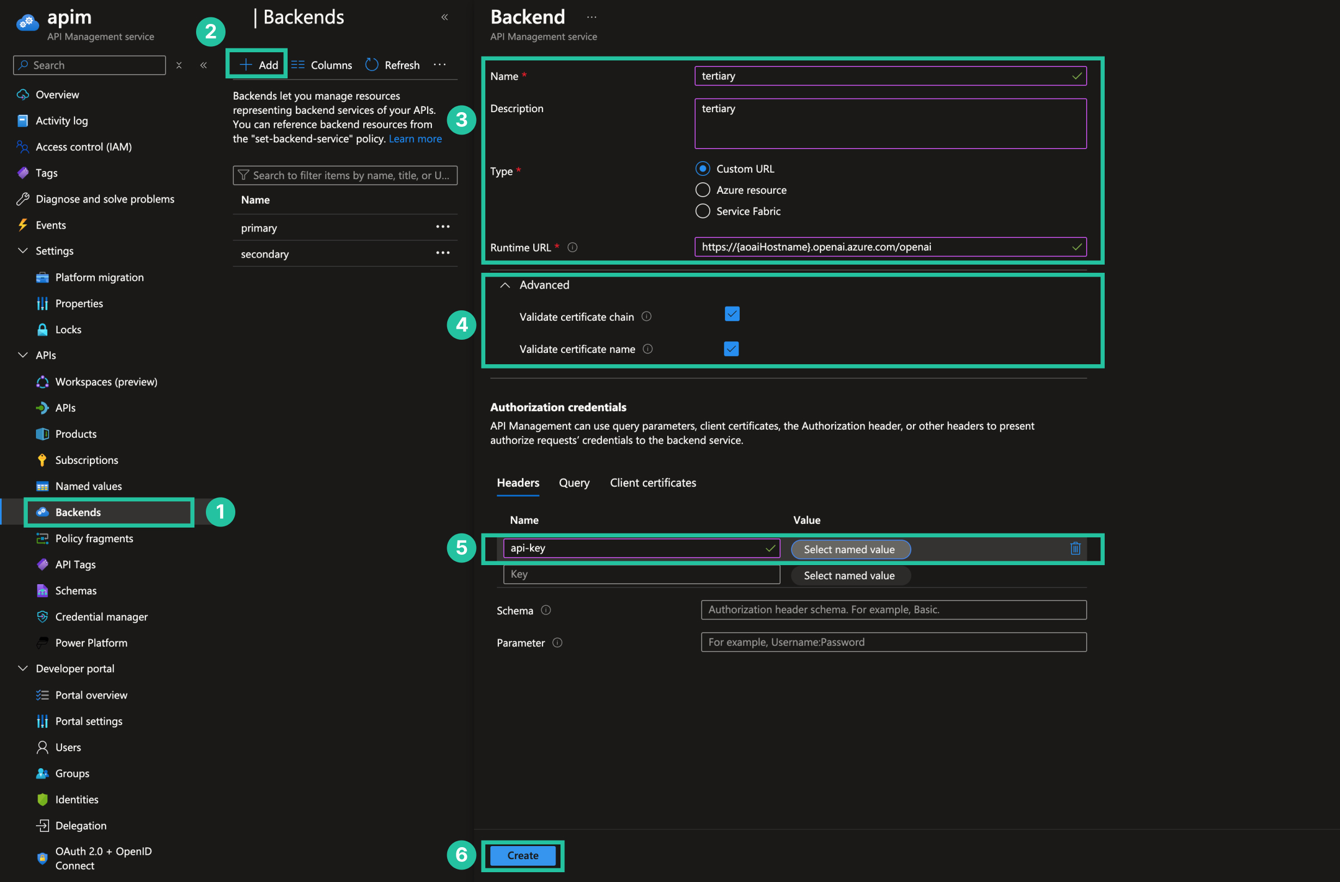
Task: Open the more options ellipsis for the secondary backend
Action: 442,253
